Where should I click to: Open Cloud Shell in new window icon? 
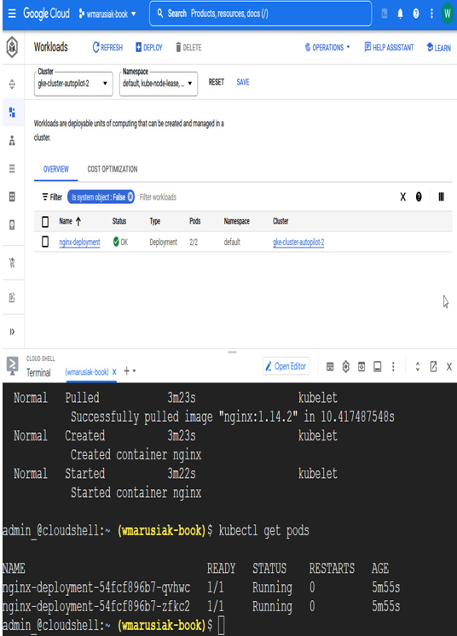[x=433, y=367]
